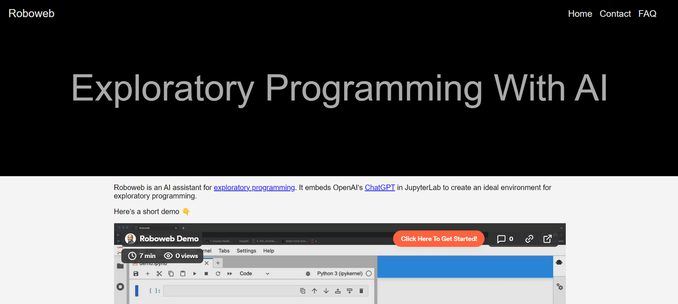Screen dimensions: 678x304
Task: Open the Tabs menu in JupyterLab
Action: click(224, 251)
